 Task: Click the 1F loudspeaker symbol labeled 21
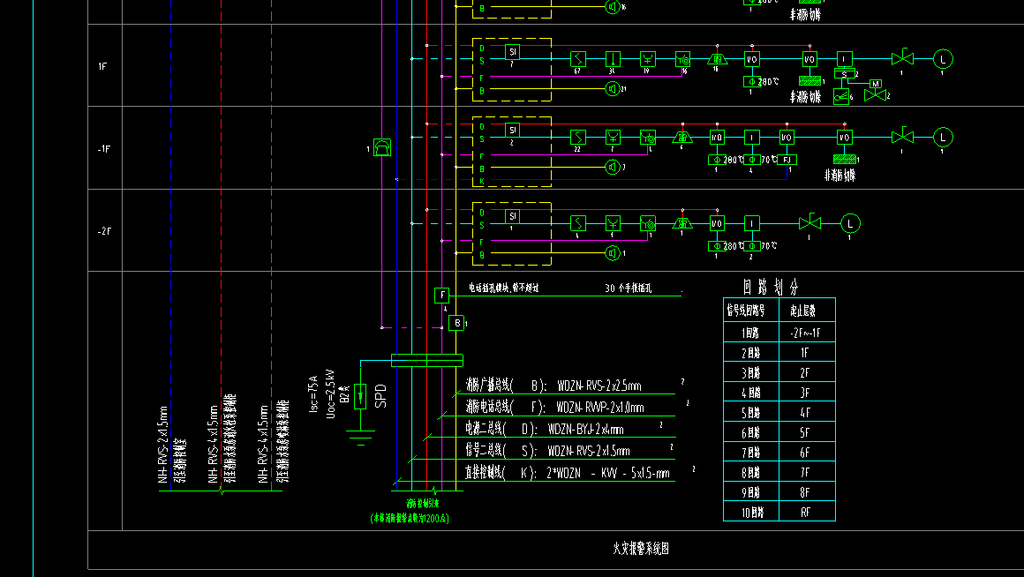[613, 88]
